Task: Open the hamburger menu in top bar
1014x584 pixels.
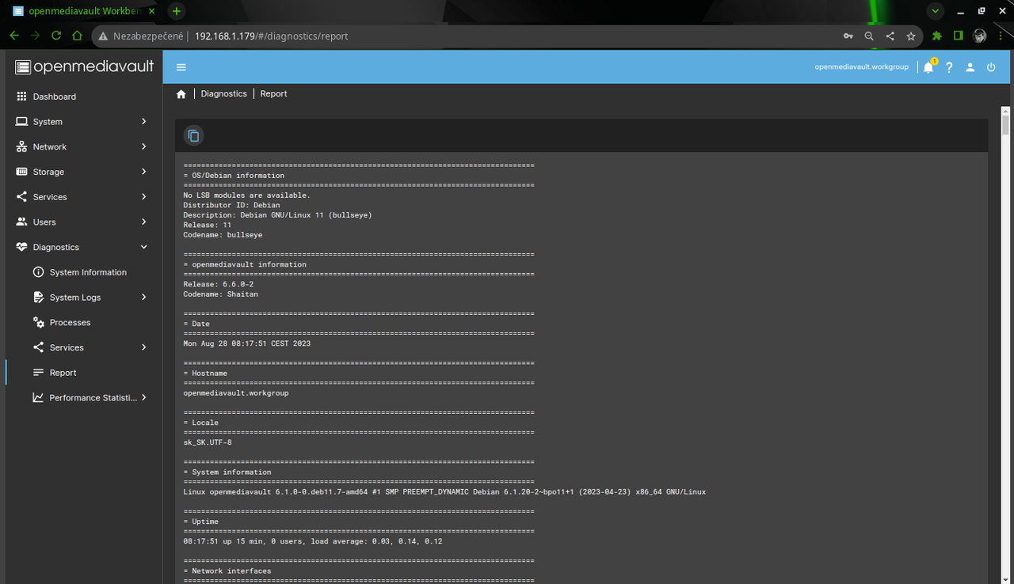Action: point(181,67)
